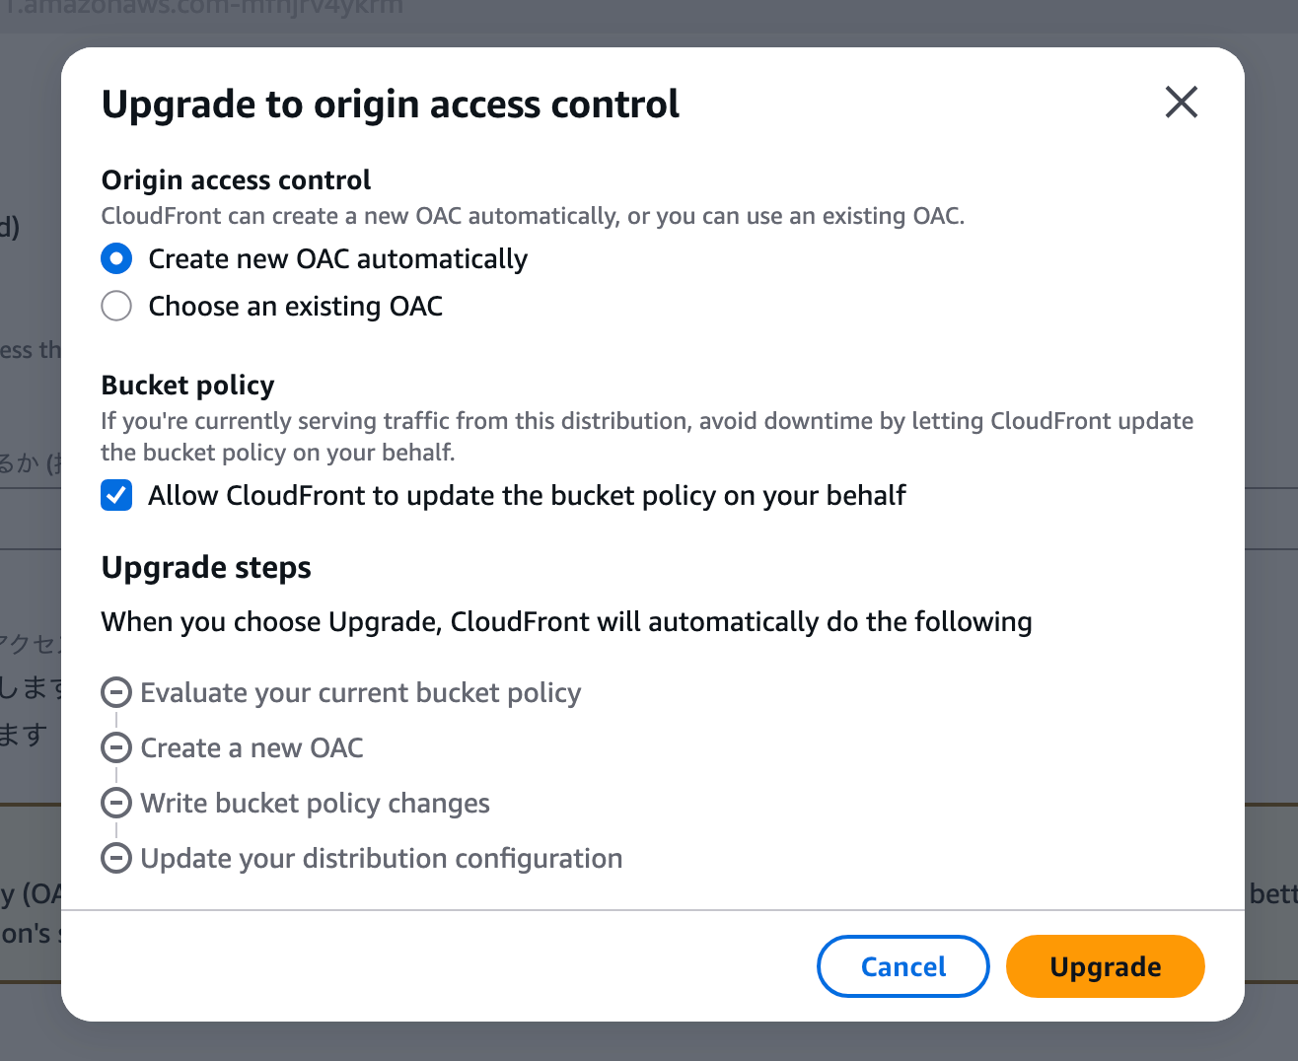Screen dimensions: 1298x1061
Task: Select Choose an existing OAC radio
Action: pyautogui.click(x=116, y=306)
